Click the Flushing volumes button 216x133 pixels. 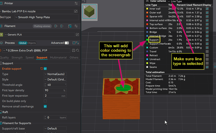tap(42, 26)
